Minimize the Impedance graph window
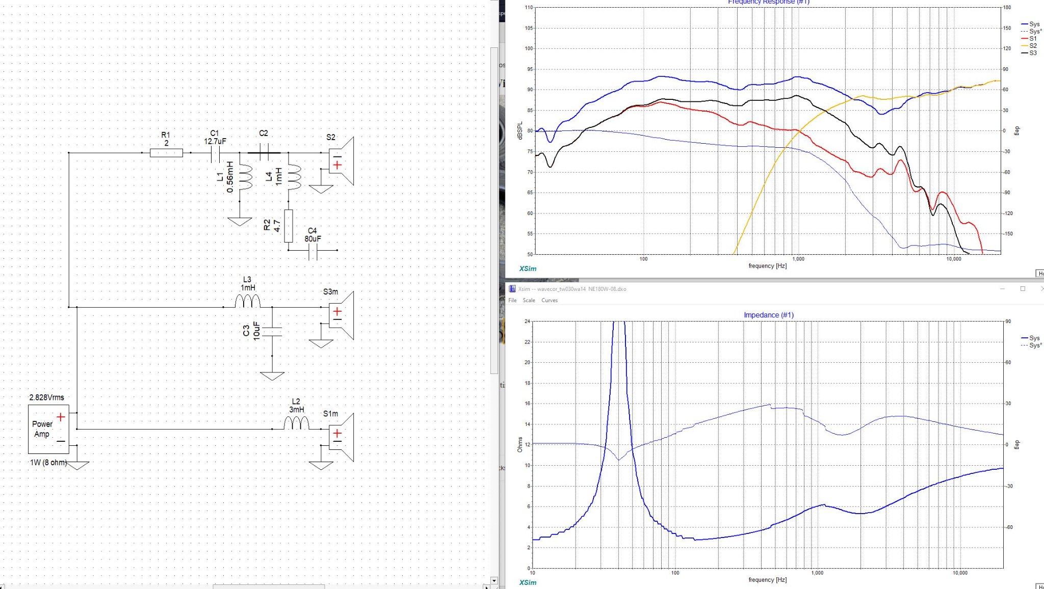The image size is (1044, 589). 1002,289
